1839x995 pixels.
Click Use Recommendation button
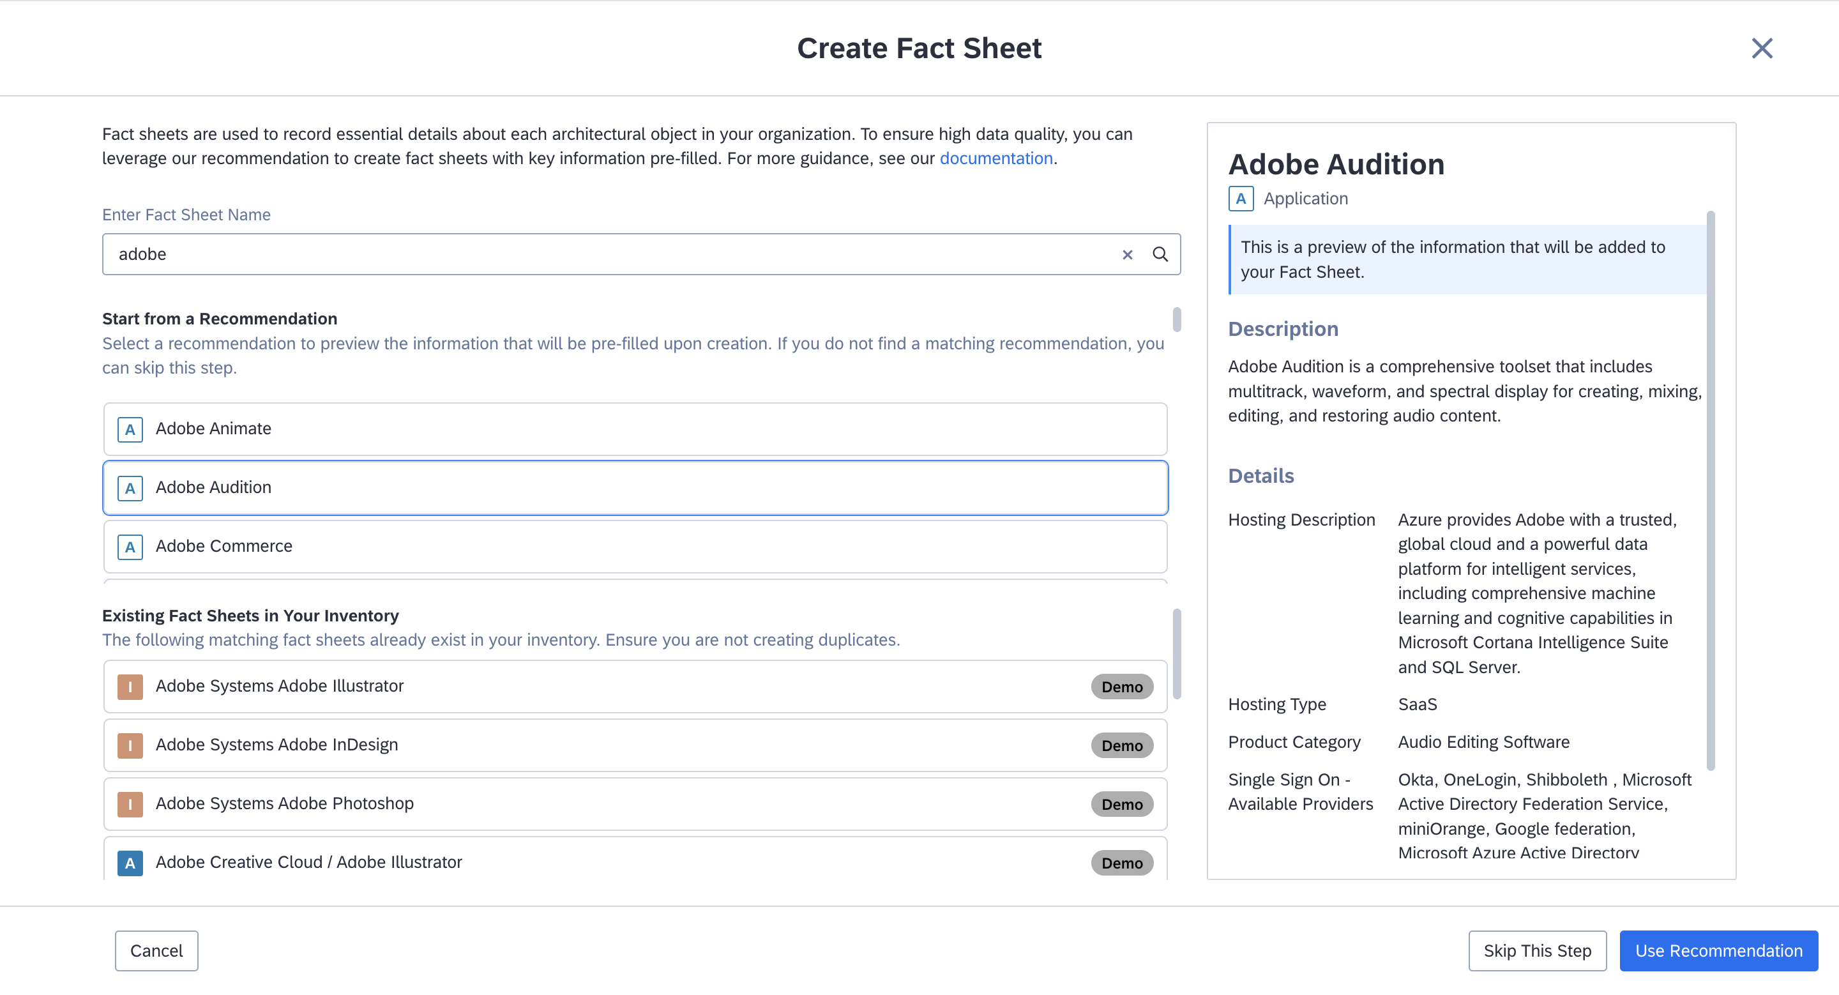1718,951
